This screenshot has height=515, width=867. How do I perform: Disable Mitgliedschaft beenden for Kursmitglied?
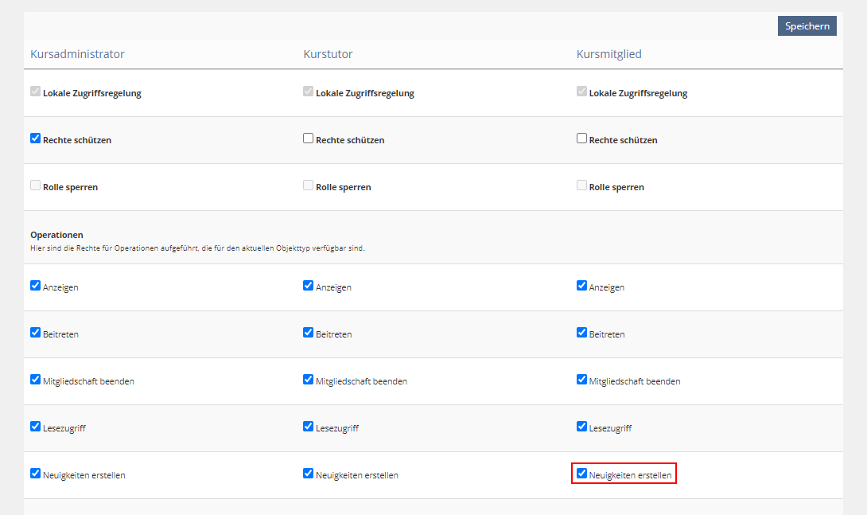click(x=581, y=380)
